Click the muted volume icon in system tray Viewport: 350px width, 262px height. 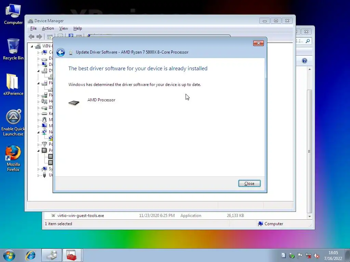pyautogui.click(x=316, y=256)
